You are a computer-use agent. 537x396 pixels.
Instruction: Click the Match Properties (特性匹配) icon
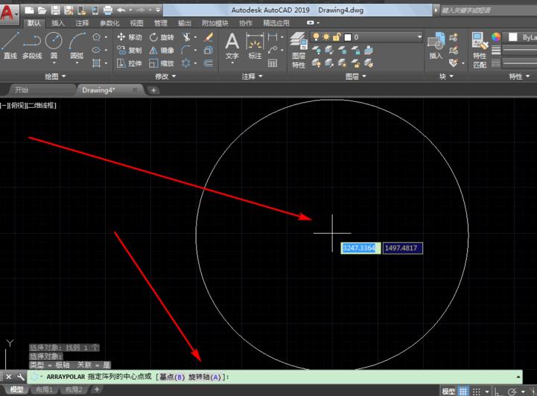coord(480,50)
